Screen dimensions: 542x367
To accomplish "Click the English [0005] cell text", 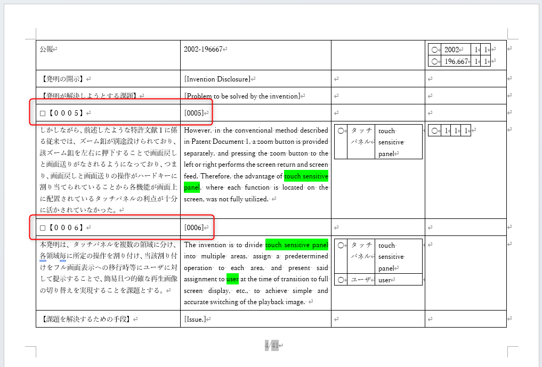I will (193, 113).
